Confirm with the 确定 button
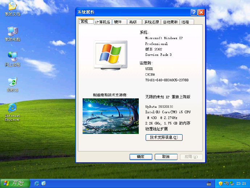This screenshot has width=250, height=188. pyautogui.click(x=141, y=157)
